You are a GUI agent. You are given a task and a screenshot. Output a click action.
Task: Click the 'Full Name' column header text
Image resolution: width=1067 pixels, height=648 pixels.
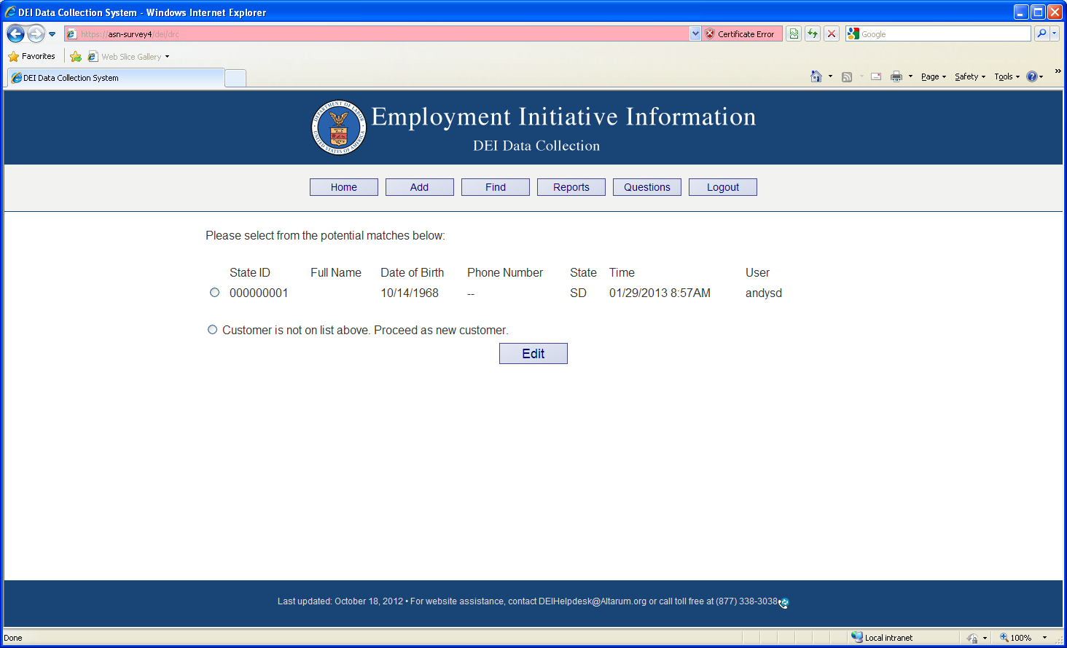click(x=336, y=272)
